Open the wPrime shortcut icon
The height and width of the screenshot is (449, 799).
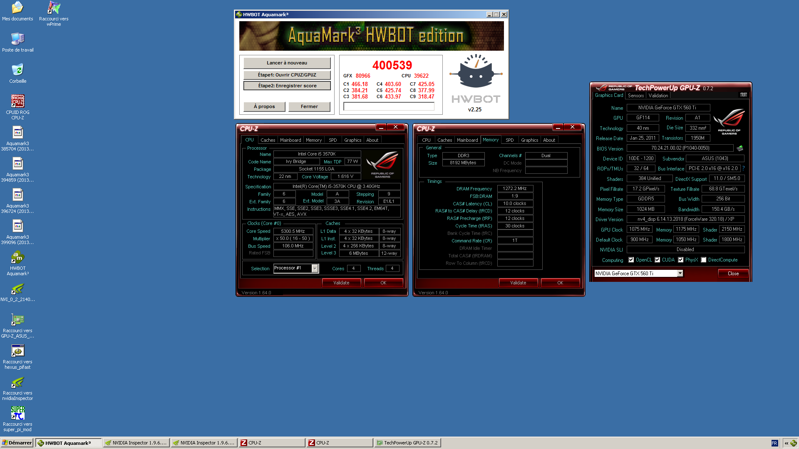54,14
